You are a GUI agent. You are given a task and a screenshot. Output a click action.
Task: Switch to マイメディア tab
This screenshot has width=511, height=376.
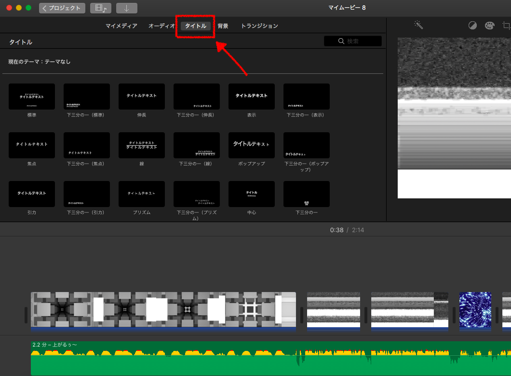(121, 26)
